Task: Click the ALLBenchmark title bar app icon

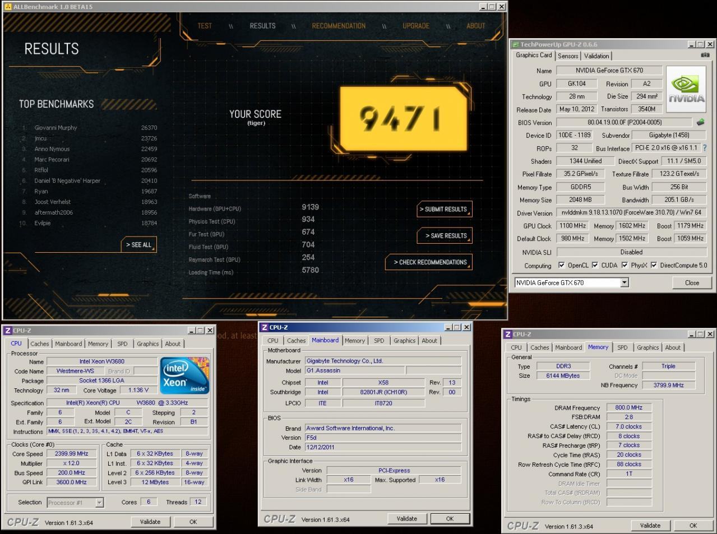Action: coord(8,7)
